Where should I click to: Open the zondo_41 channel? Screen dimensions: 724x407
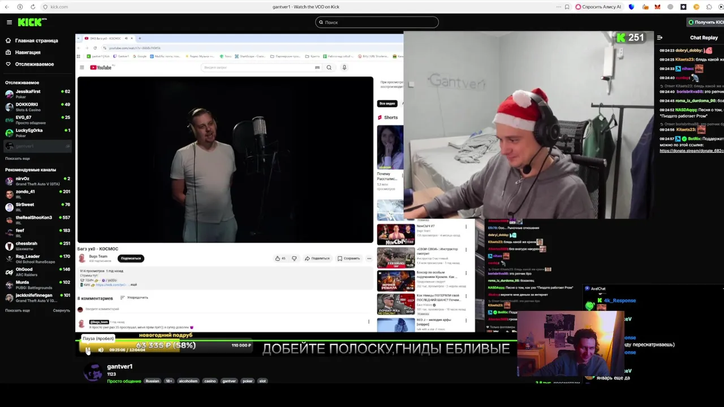point(37,193)
